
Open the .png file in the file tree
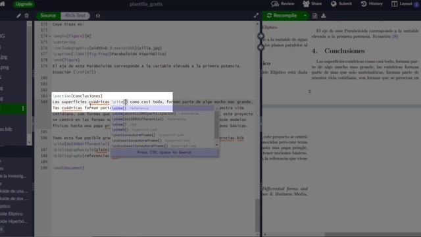click(5, 67)
